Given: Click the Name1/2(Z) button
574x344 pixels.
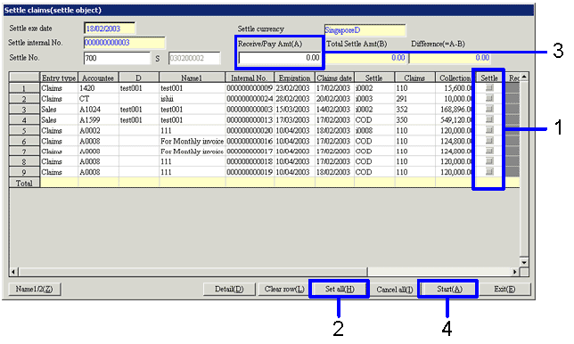Looking at the screenshot, I should 35,289.
